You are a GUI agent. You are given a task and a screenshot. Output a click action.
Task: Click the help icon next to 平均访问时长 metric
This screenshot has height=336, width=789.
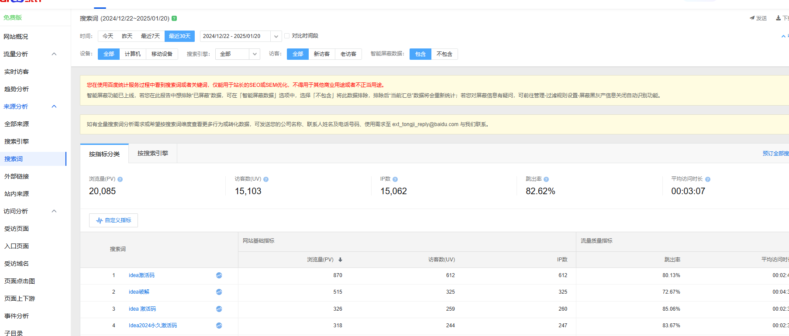click(708, 179)
